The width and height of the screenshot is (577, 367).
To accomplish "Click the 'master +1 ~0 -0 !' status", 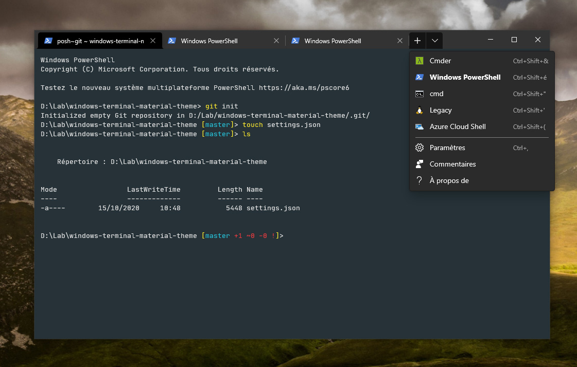I will click(240, 236).
